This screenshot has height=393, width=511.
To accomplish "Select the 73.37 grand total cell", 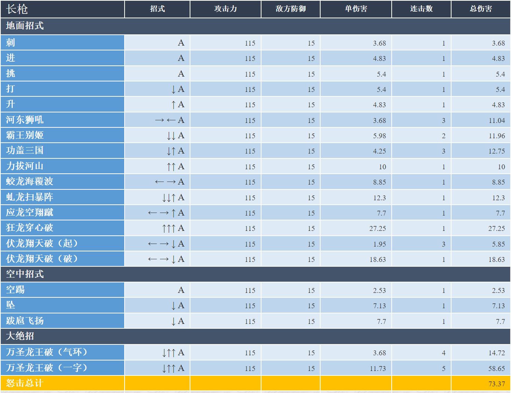I will click(481, 384).
